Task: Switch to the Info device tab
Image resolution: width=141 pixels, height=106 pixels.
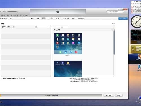Action: pyautogui.click(x=38, y=18)
